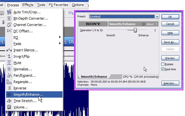The height and width of the screenshot is (116, 185).
Task: Click the question mark help icon
Action: pos(156,24)
